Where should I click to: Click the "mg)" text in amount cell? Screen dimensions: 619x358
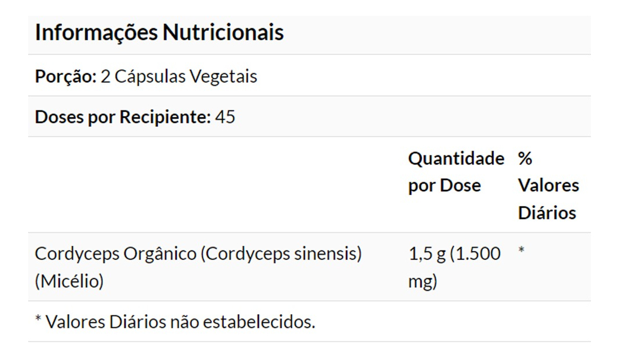coord(422,281)
